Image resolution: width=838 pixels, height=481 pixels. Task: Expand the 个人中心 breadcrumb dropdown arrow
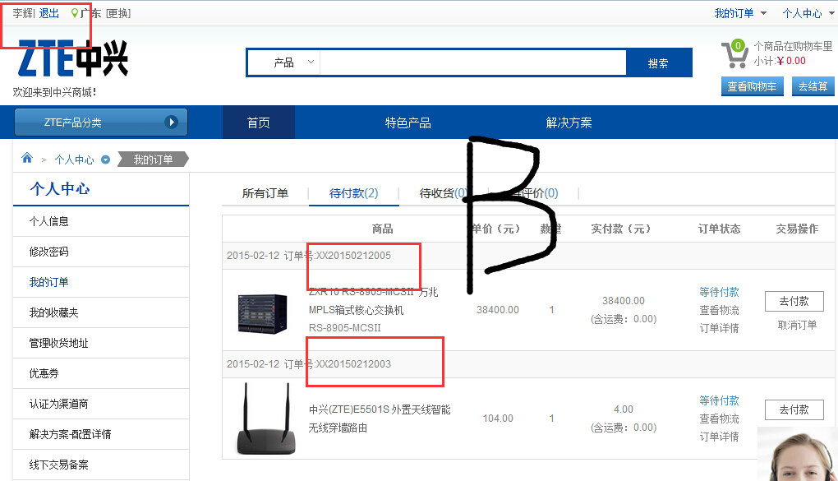pos(106,160)
